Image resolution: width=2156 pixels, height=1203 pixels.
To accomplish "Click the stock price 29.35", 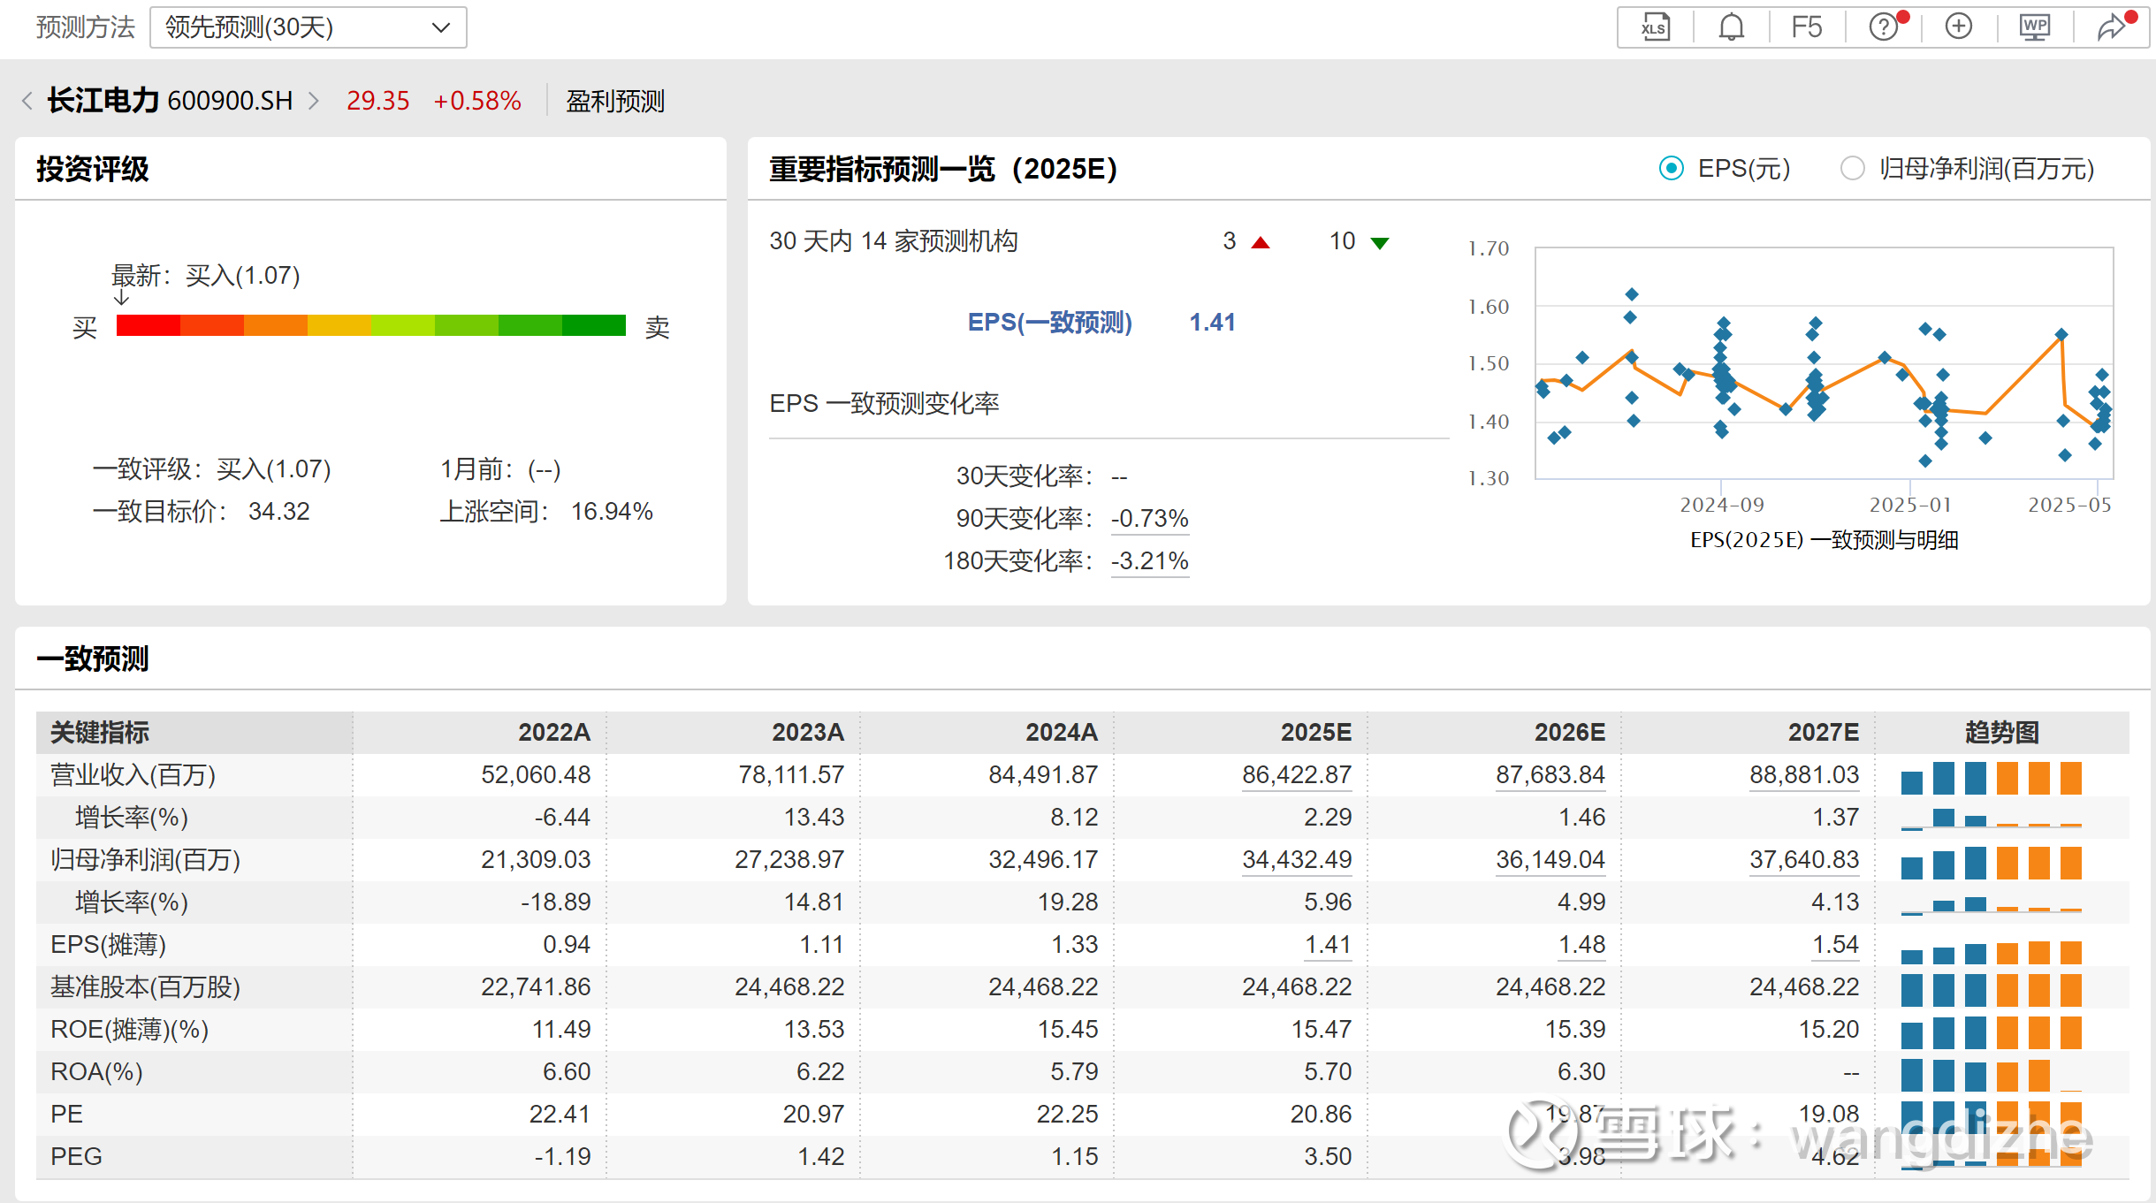I will click(x=377, y=101).
